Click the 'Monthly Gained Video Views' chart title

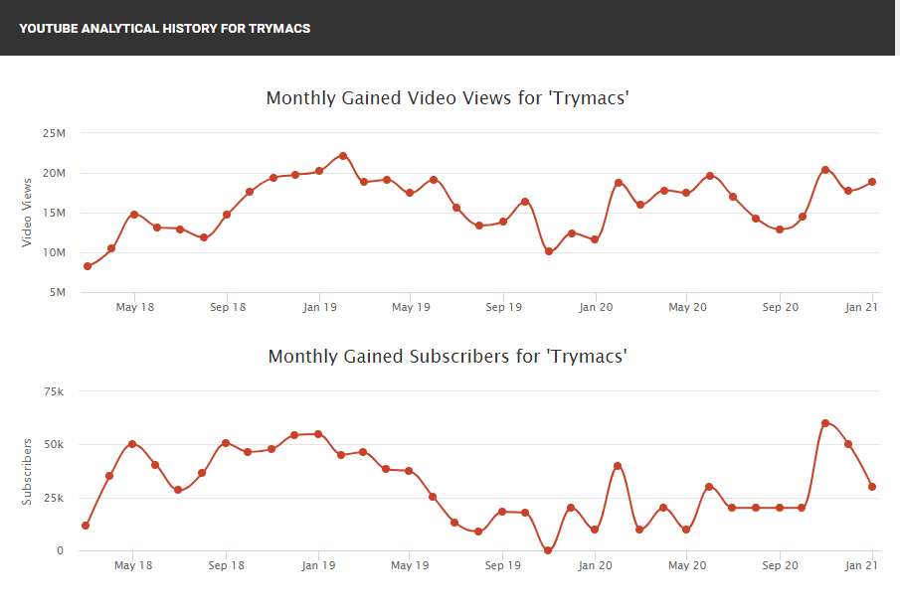click(x=448, y=98)
